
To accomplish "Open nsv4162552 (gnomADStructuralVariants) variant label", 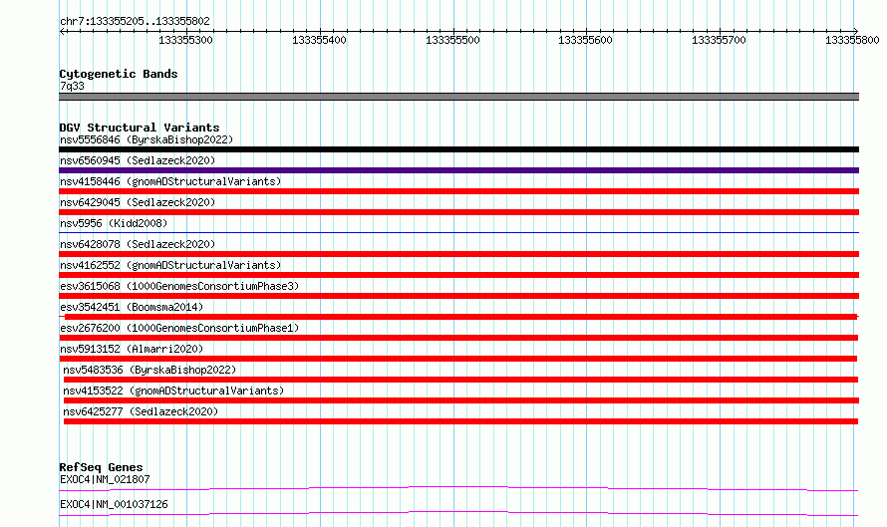I will [x=170, y=265].
